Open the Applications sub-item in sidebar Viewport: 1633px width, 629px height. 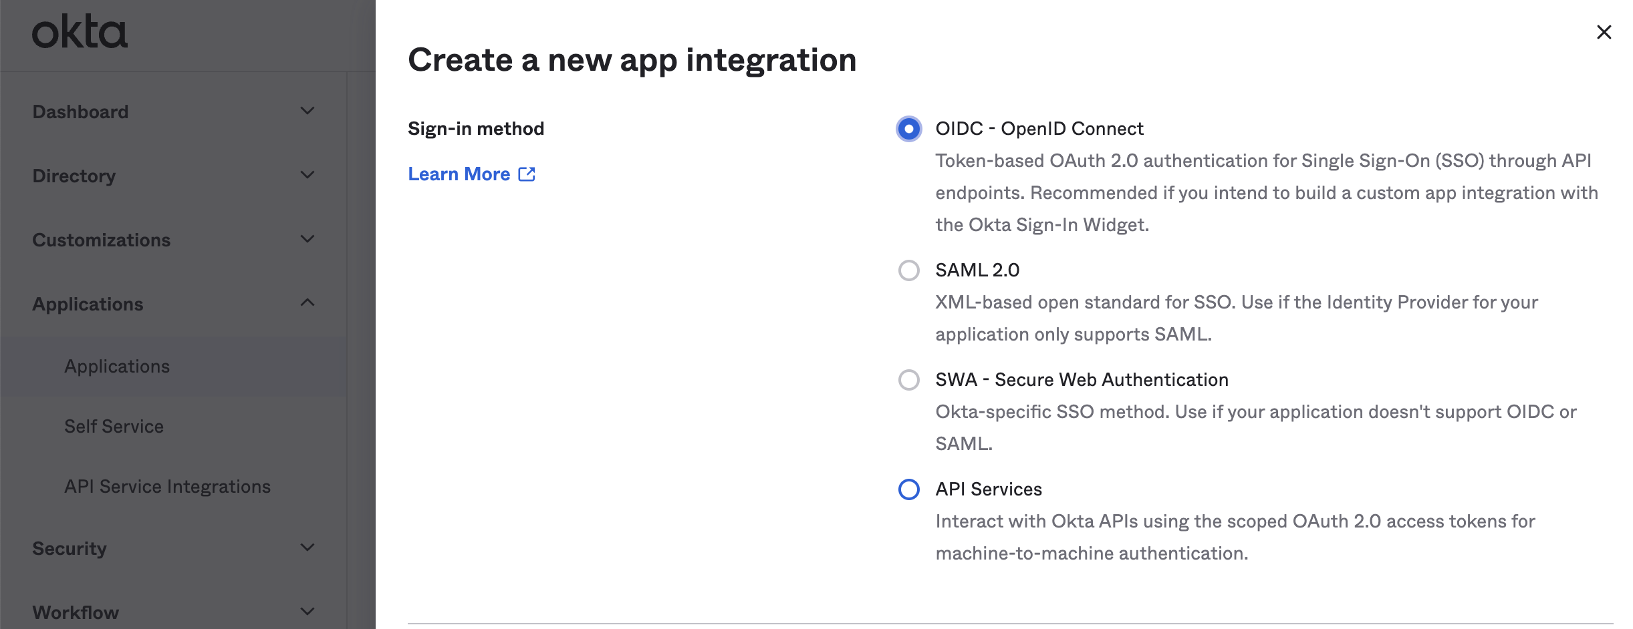(x=117, y=367)
